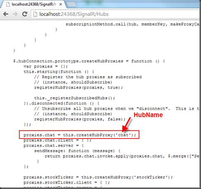Click the page icon in the address bar

click(x=35, y=14)
